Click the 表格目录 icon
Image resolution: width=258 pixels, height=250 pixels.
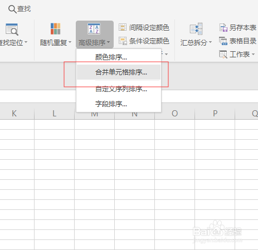[x=223, y=41]
